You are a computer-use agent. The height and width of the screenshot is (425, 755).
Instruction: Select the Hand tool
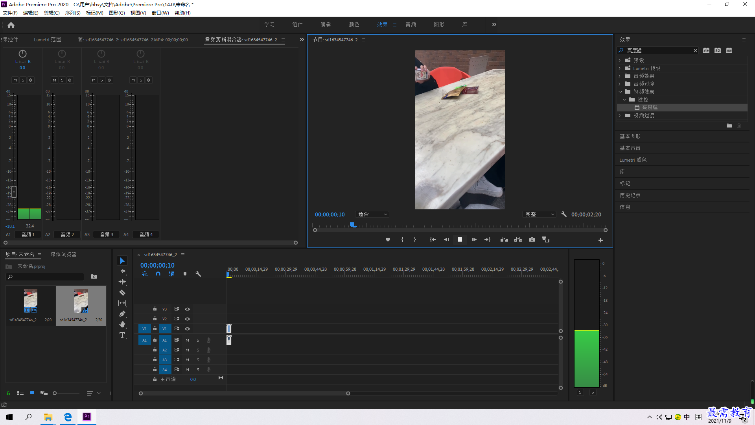122,324
